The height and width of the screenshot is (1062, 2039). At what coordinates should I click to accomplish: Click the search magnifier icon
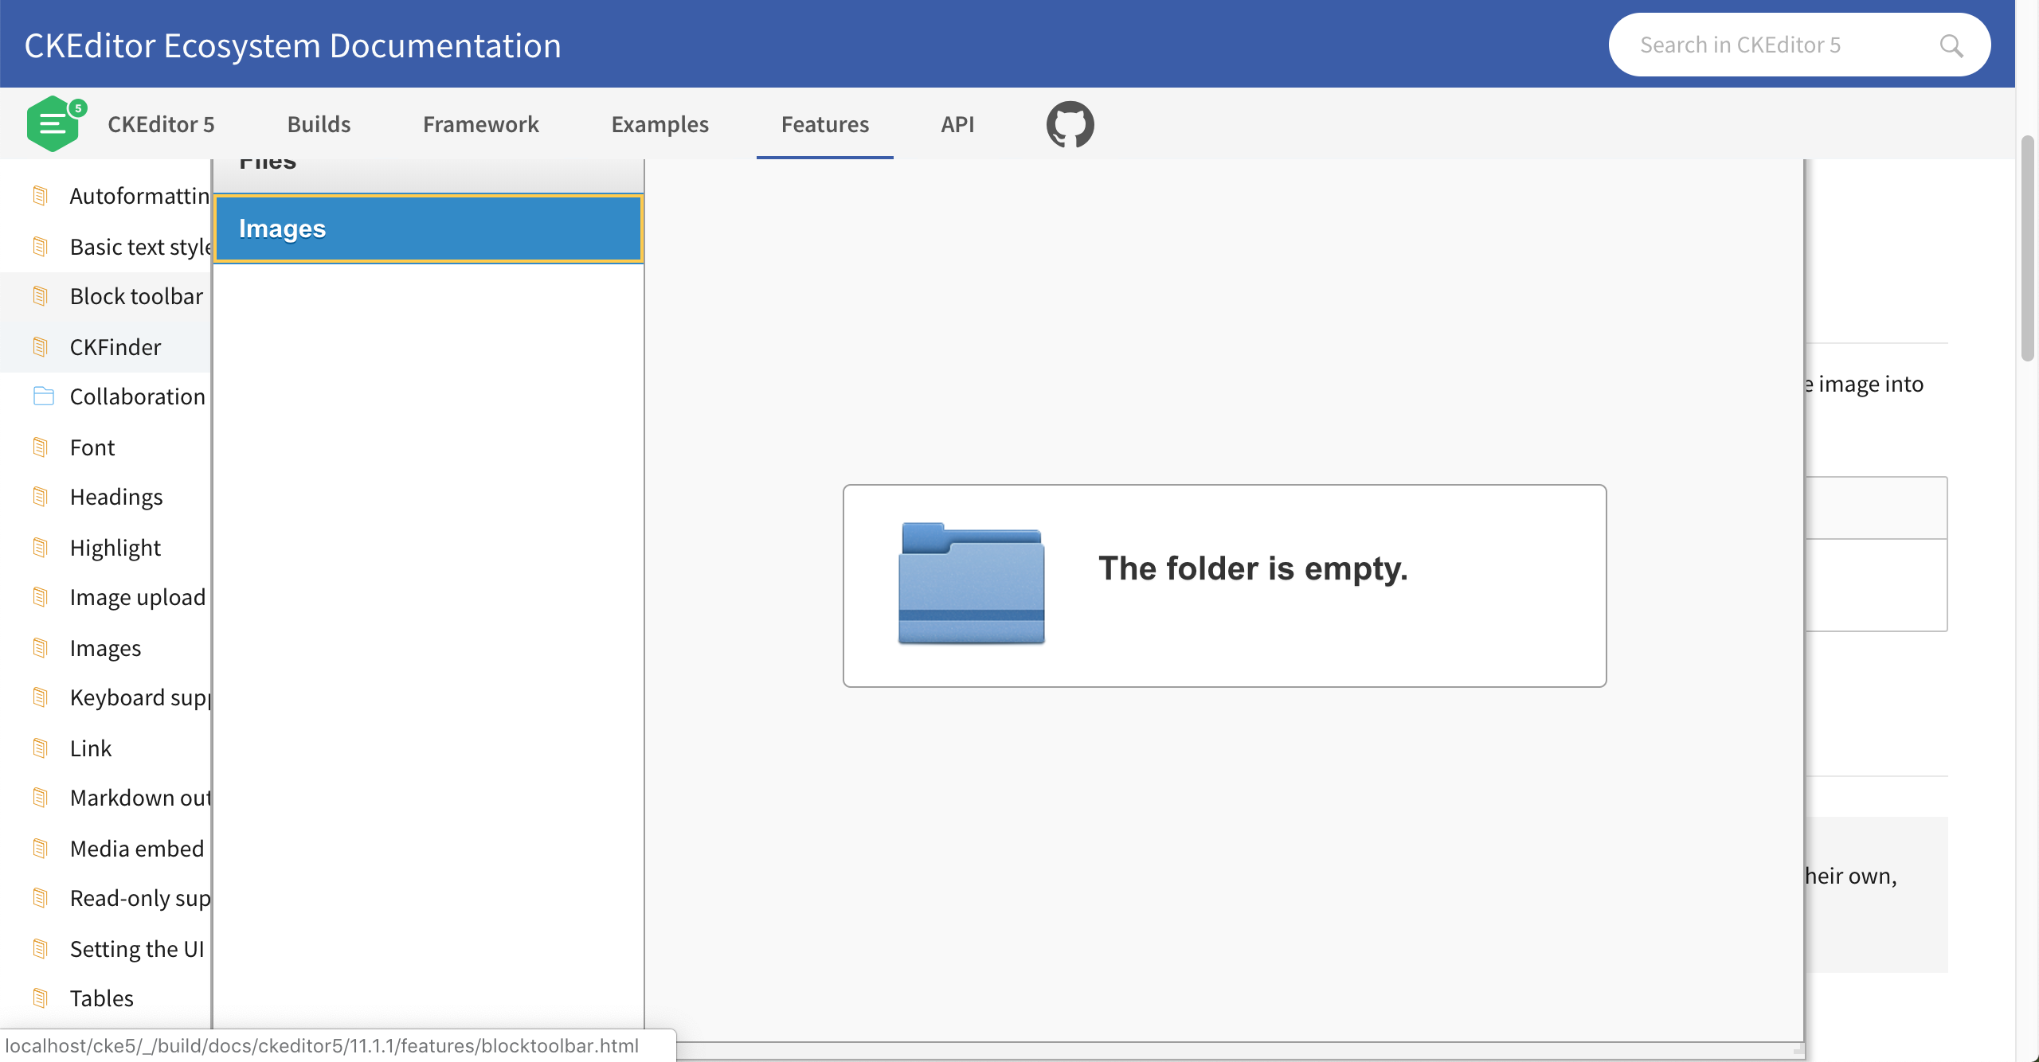pos(1951,45)
